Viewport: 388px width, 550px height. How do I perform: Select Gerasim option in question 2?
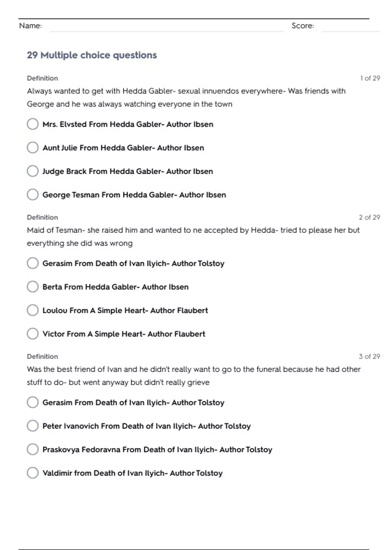point(33,263)
